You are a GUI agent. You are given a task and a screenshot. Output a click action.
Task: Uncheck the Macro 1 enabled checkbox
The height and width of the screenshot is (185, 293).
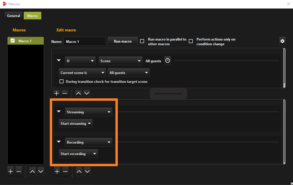[x=13, y=41]
